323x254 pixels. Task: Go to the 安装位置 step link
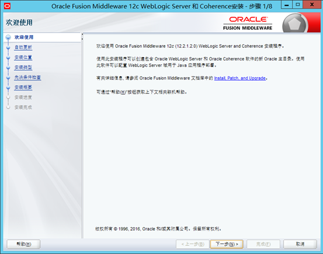pos(23,57)
